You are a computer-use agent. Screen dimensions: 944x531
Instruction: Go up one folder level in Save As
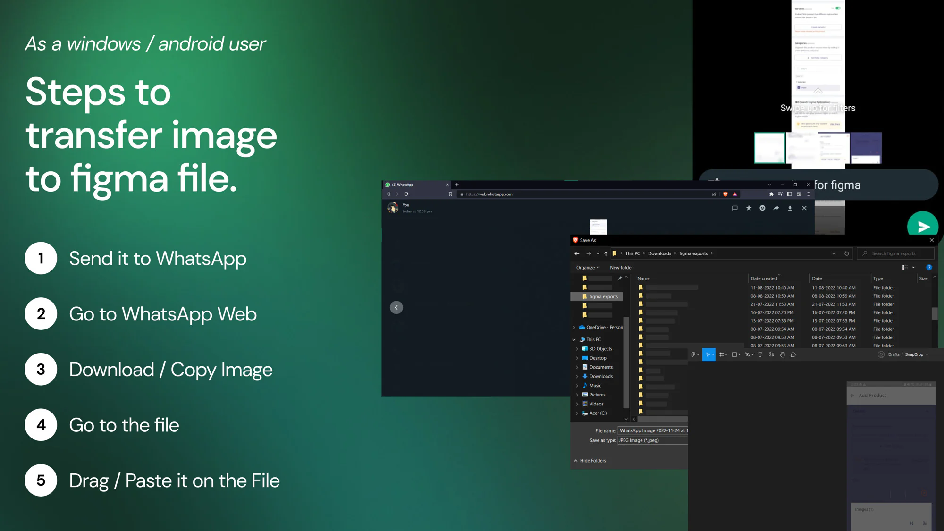click(x=606, y=253)
